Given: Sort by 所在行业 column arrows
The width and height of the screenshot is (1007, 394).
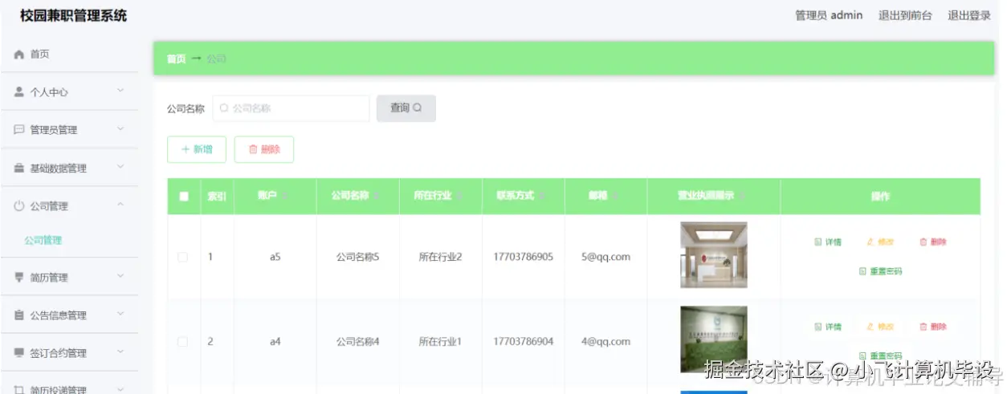Looking at the screenshot, I should tap(459, 197).
